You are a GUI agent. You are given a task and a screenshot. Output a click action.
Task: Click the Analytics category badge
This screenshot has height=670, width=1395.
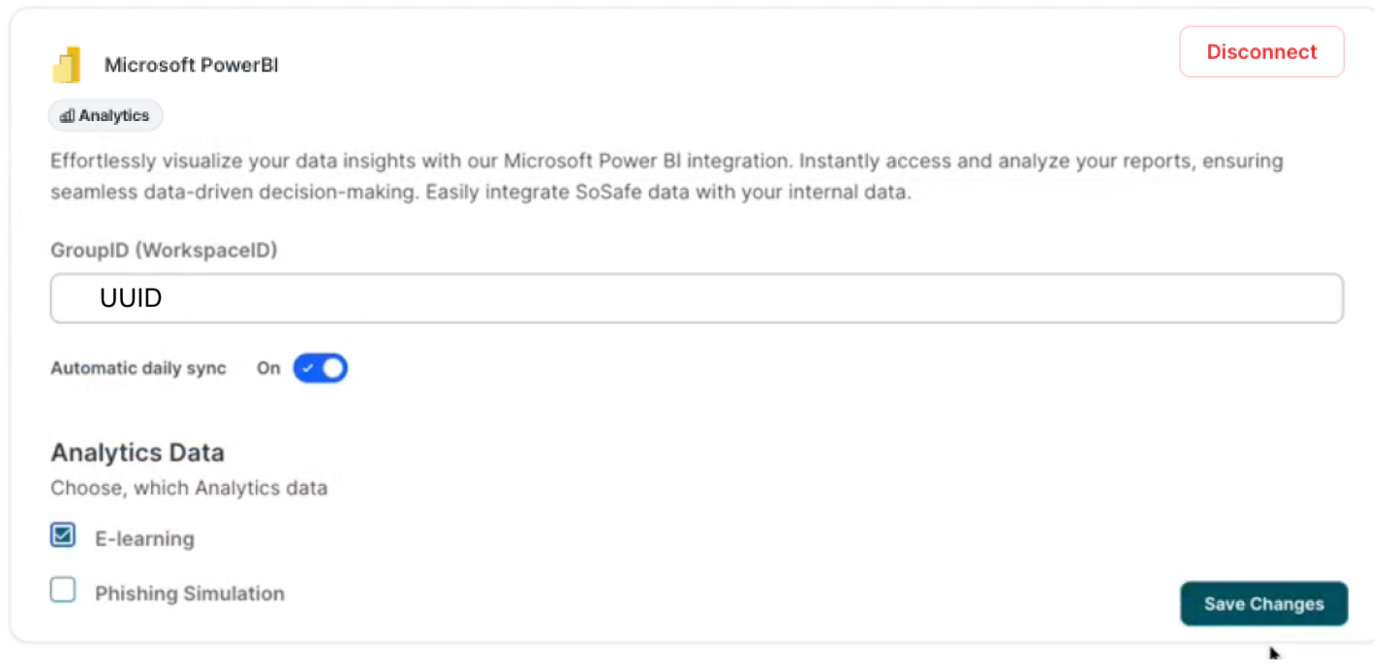click(106, 116)
